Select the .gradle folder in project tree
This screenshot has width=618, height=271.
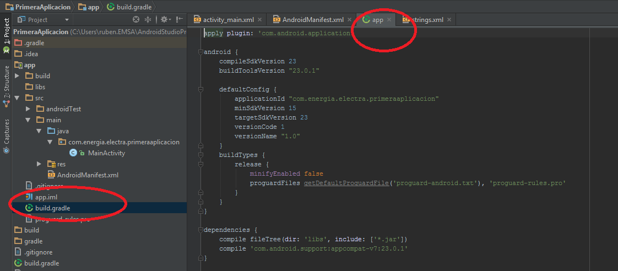99,43
